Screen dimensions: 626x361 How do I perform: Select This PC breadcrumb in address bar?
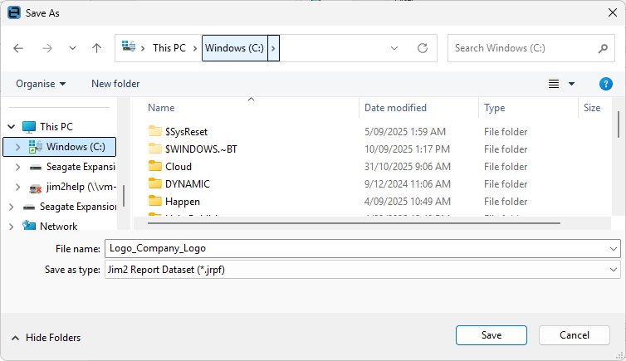(x=169, y=48)
